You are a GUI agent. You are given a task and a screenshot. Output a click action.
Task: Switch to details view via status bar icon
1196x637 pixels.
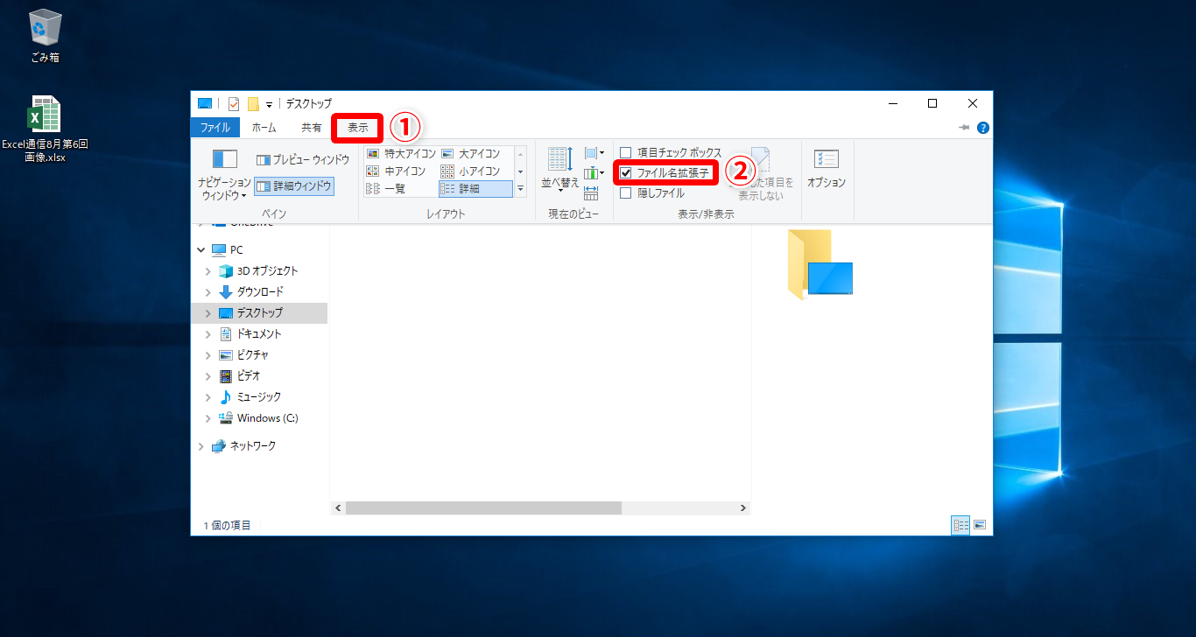(x=960, y=525)
